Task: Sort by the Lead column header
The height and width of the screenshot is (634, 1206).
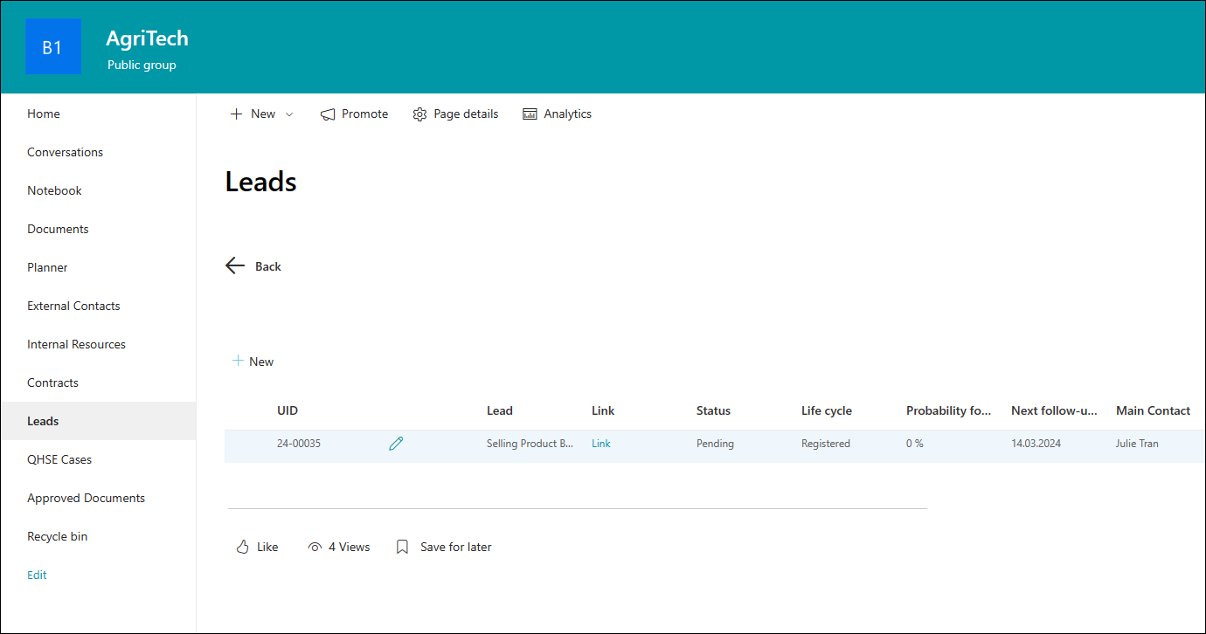Action: coord(500,410)
